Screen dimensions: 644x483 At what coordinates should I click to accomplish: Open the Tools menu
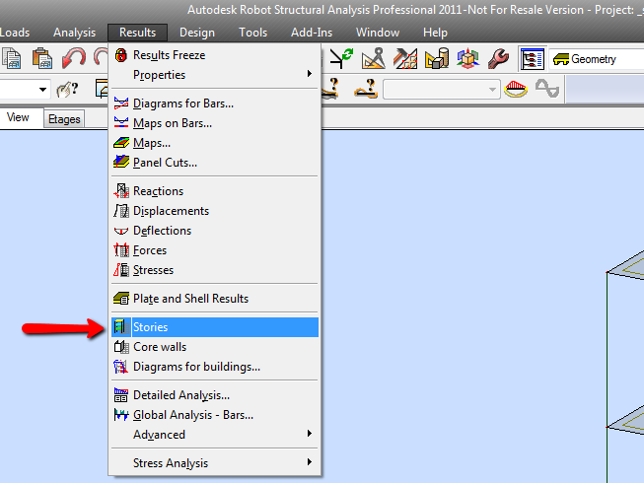253,33
